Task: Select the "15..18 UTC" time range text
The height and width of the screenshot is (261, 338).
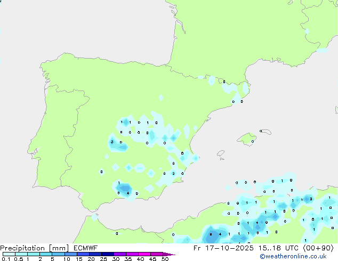Action: (x=278, y=248)
